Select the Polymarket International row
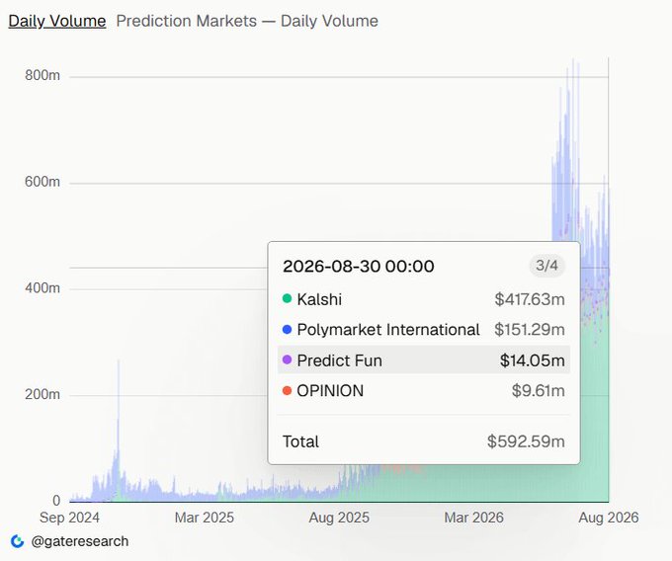Viewport: 672px width, 561px height. click(x=424, y=330)
